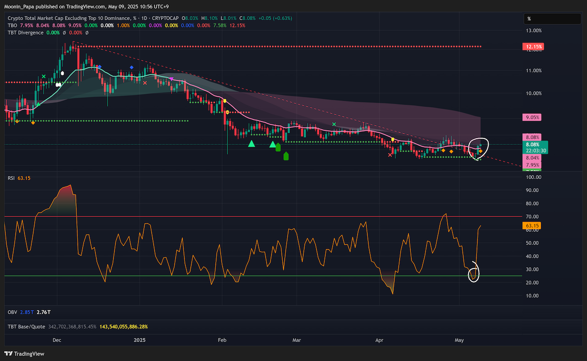Click the Feb label on time axis
The width and height of the screenshot is (587, 361).
point(222,339)
